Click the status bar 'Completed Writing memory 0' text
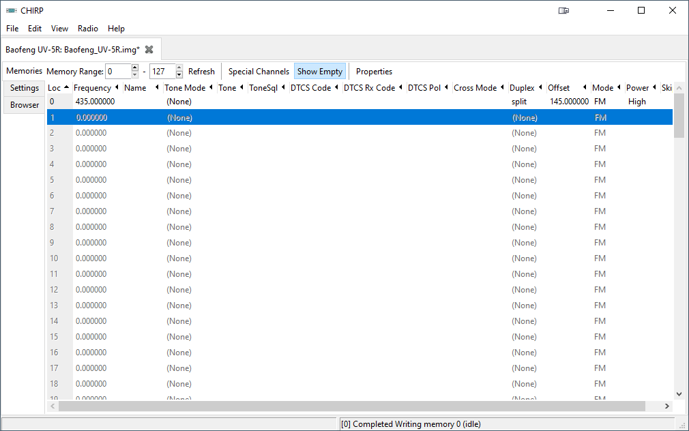 pyautogui.click(x=411, y=424)
